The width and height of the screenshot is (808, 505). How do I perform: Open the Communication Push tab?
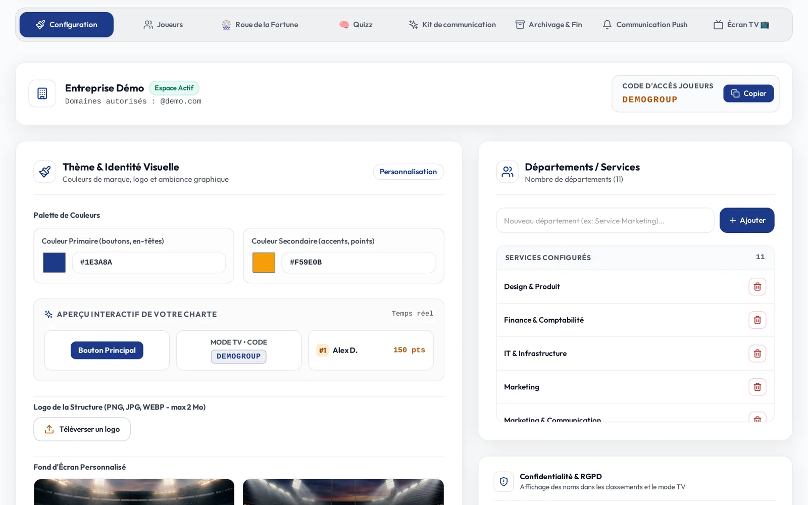(x=645, y=25)
